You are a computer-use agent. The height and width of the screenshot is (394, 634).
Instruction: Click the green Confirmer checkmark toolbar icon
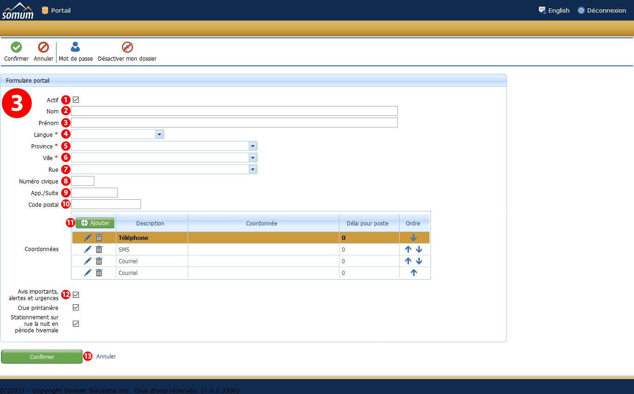16,47
